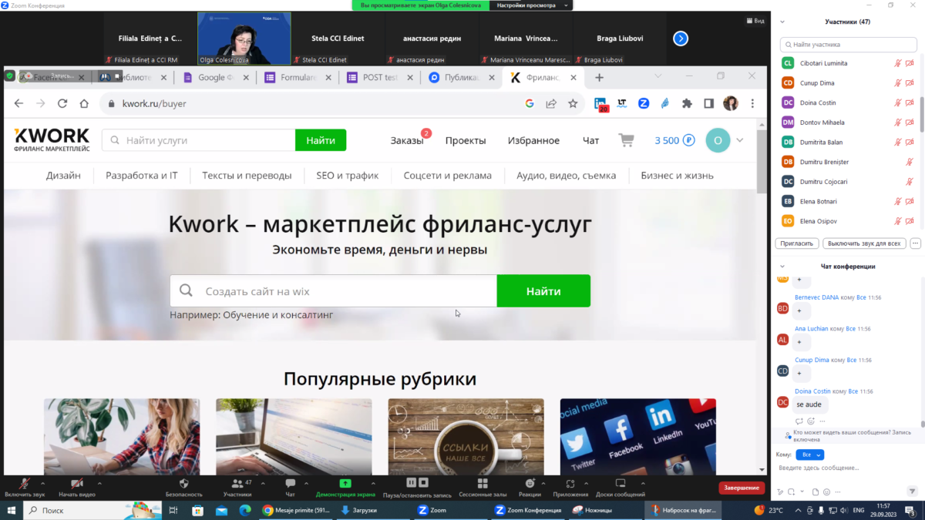Open Разработка и IT category menu
925x520 pixels.
coord(142,175)
